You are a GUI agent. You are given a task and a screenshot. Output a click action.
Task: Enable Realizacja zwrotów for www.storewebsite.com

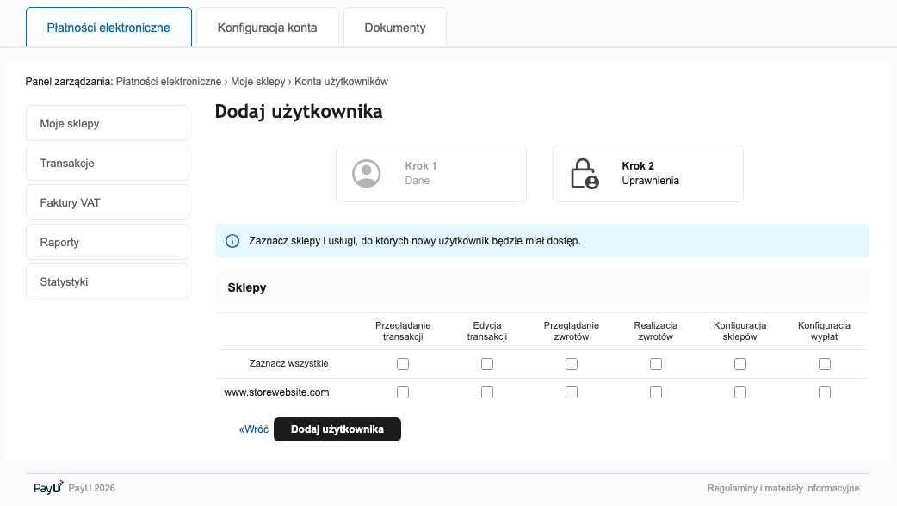click(656, 392)
